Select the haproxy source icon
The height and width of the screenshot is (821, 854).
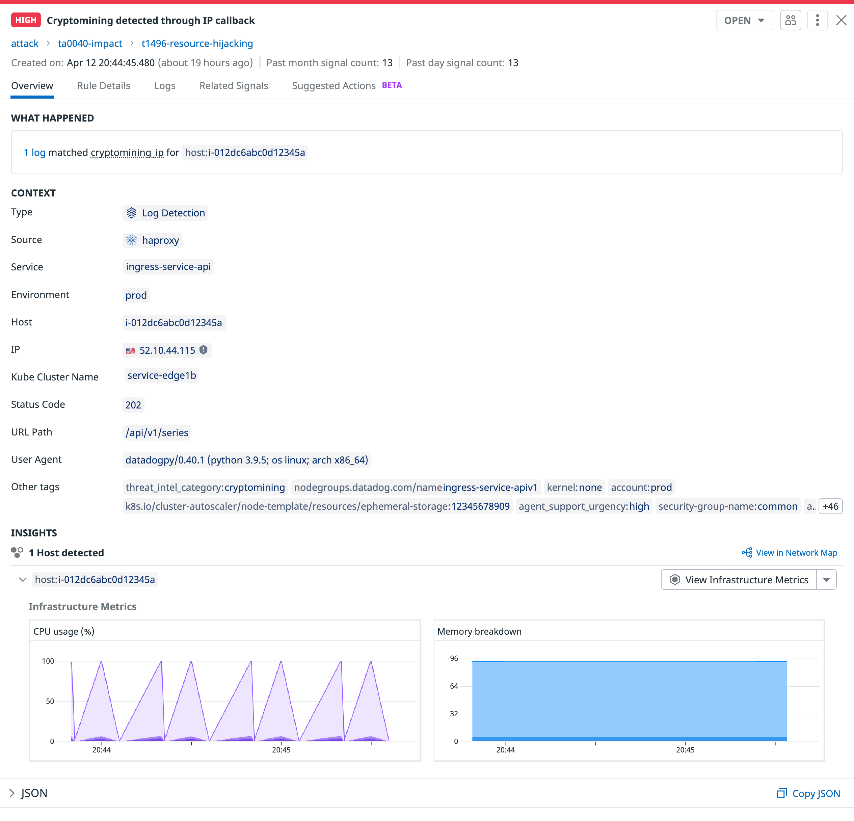tap(132, 240)
